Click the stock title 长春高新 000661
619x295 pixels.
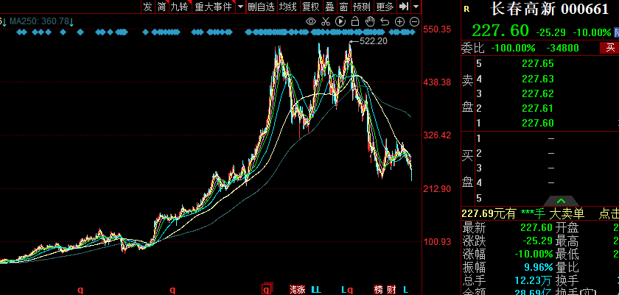point(550,9)
